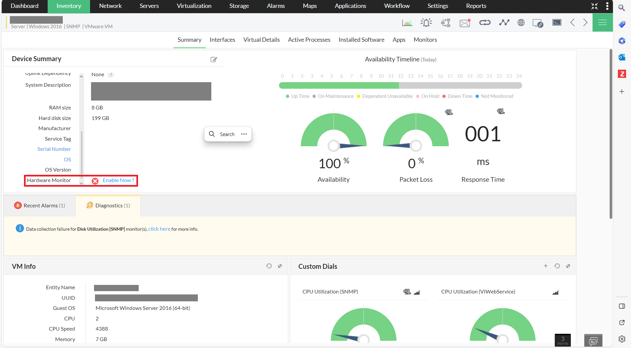This screenshot has width=631, height=348.
Task: Add a new dial in Custom Dials
Action: 546,266
